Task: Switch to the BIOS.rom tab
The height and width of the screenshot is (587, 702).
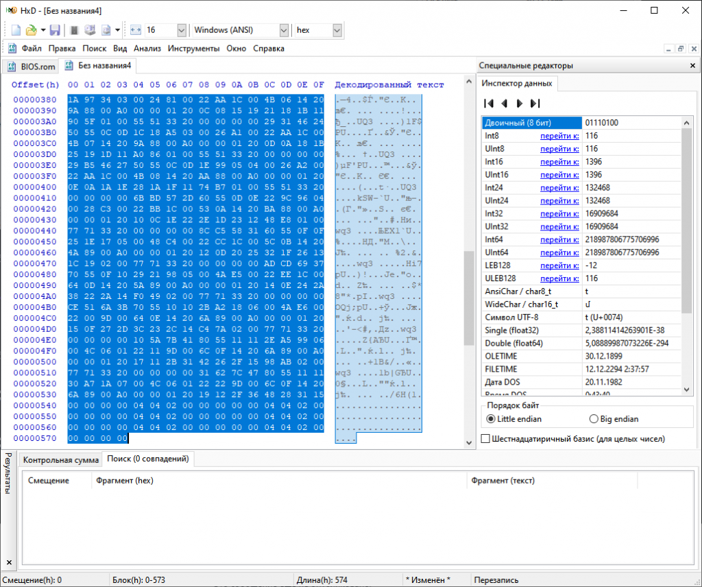Action: pos(32,67)
